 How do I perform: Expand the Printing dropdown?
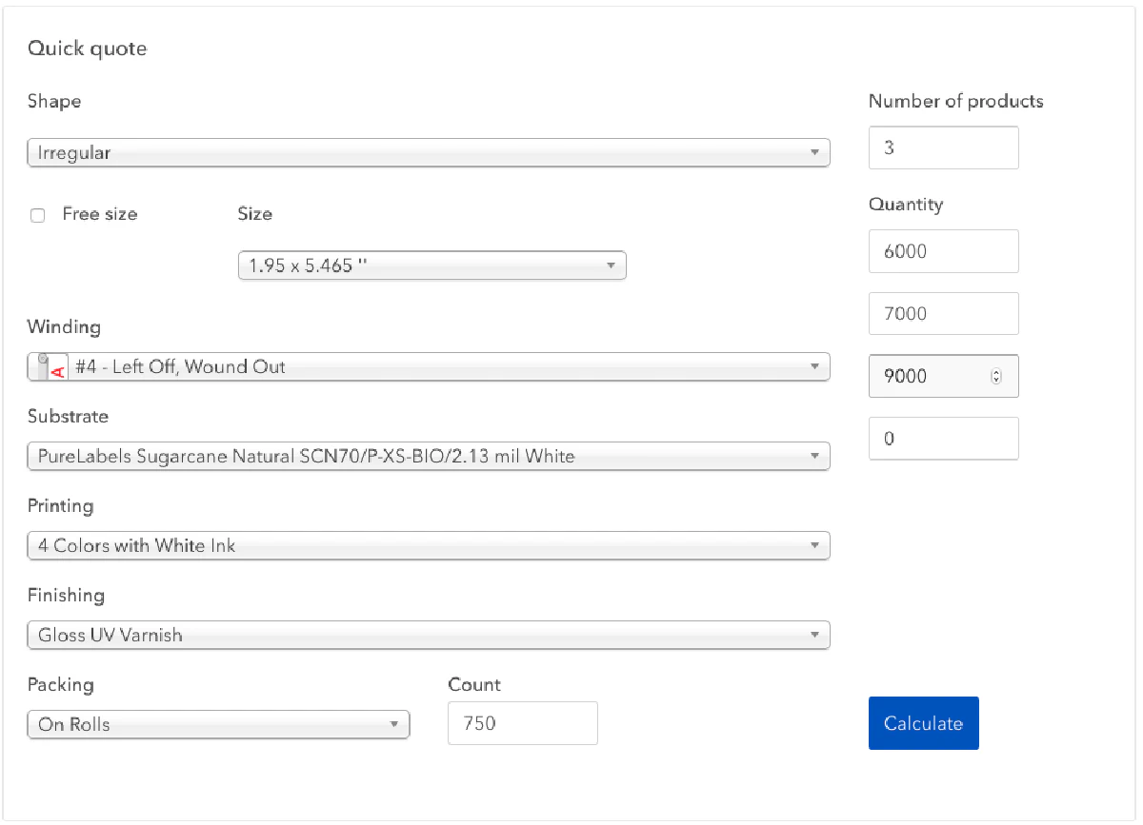(429, 545)
